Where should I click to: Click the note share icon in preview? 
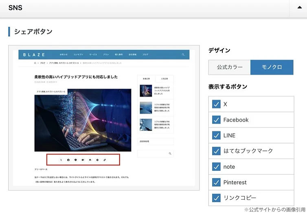click(x=90, y=160)
